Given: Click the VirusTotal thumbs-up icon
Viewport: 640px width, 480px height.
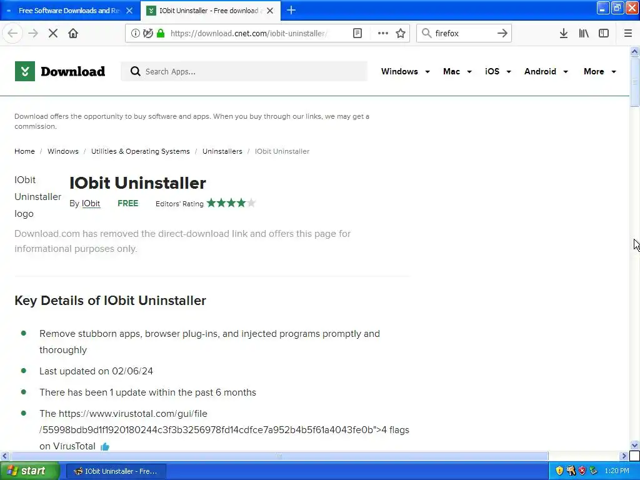Looking at the screenshot, I should (x=105, y=446).
